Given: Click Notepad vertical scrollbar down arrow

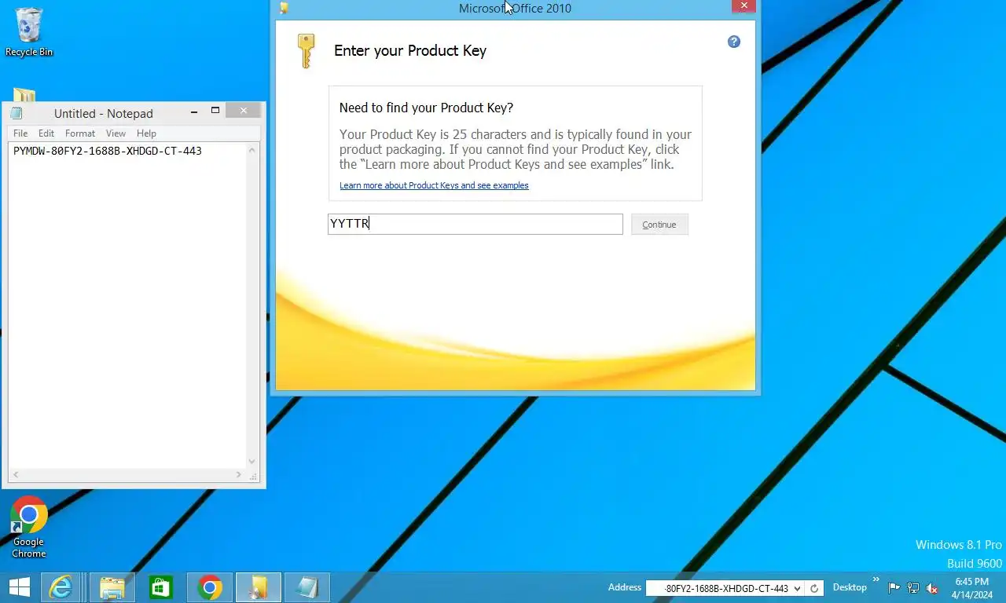Looking at the screenshot, I should [252, 462].
